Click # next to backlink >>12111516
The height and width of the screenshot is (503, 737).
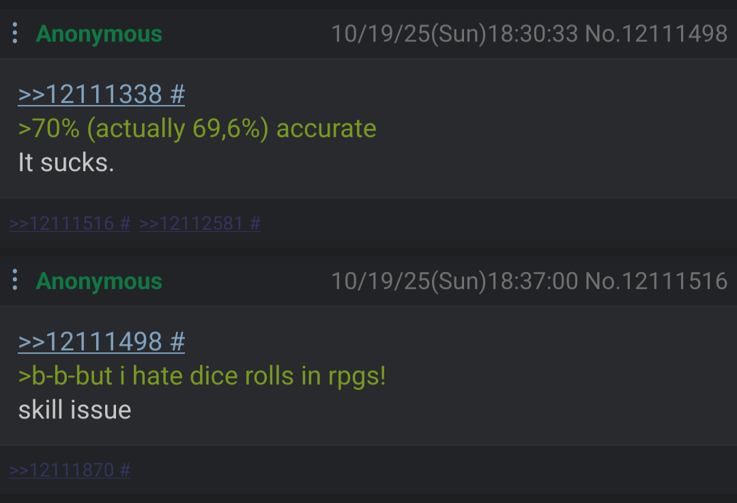pyautogui.click(x=125, y=224)
